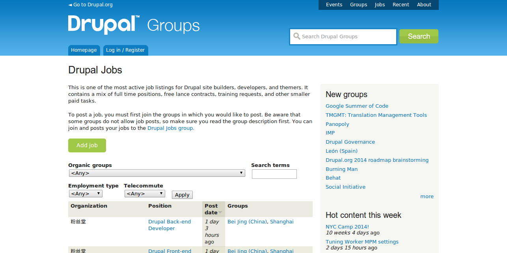Click the Post date sort arrow
This screenshot has width=507, height=253.
pos(220,213)
